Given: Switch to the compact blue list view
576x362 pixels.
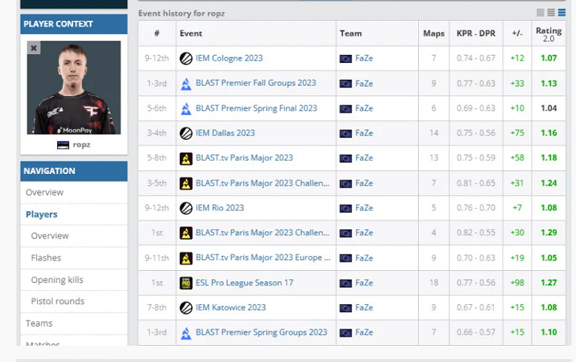Looking at the screenshot, I should pos(561,13).
